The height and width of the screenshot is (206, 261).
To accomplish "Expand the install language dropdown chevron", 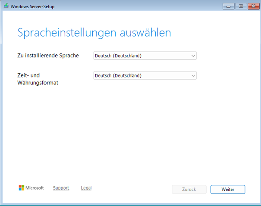I will (193, 56).
